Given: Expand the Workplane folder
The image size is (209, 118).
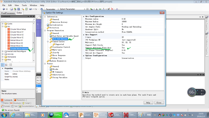Looking at the screenshot, I should point(3,57).
